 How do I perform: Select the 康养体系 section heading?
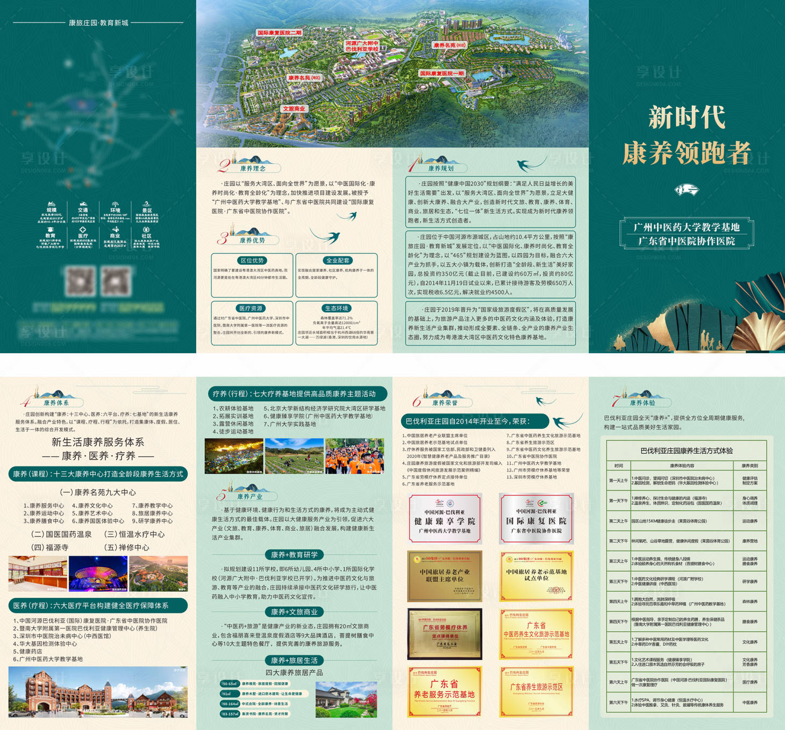tap(56, 402)
